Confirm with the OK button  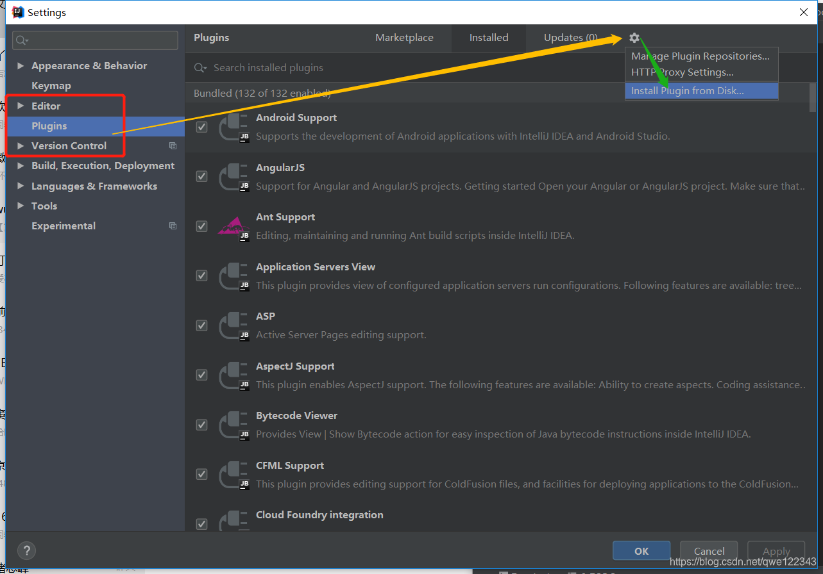pos(641,551)
